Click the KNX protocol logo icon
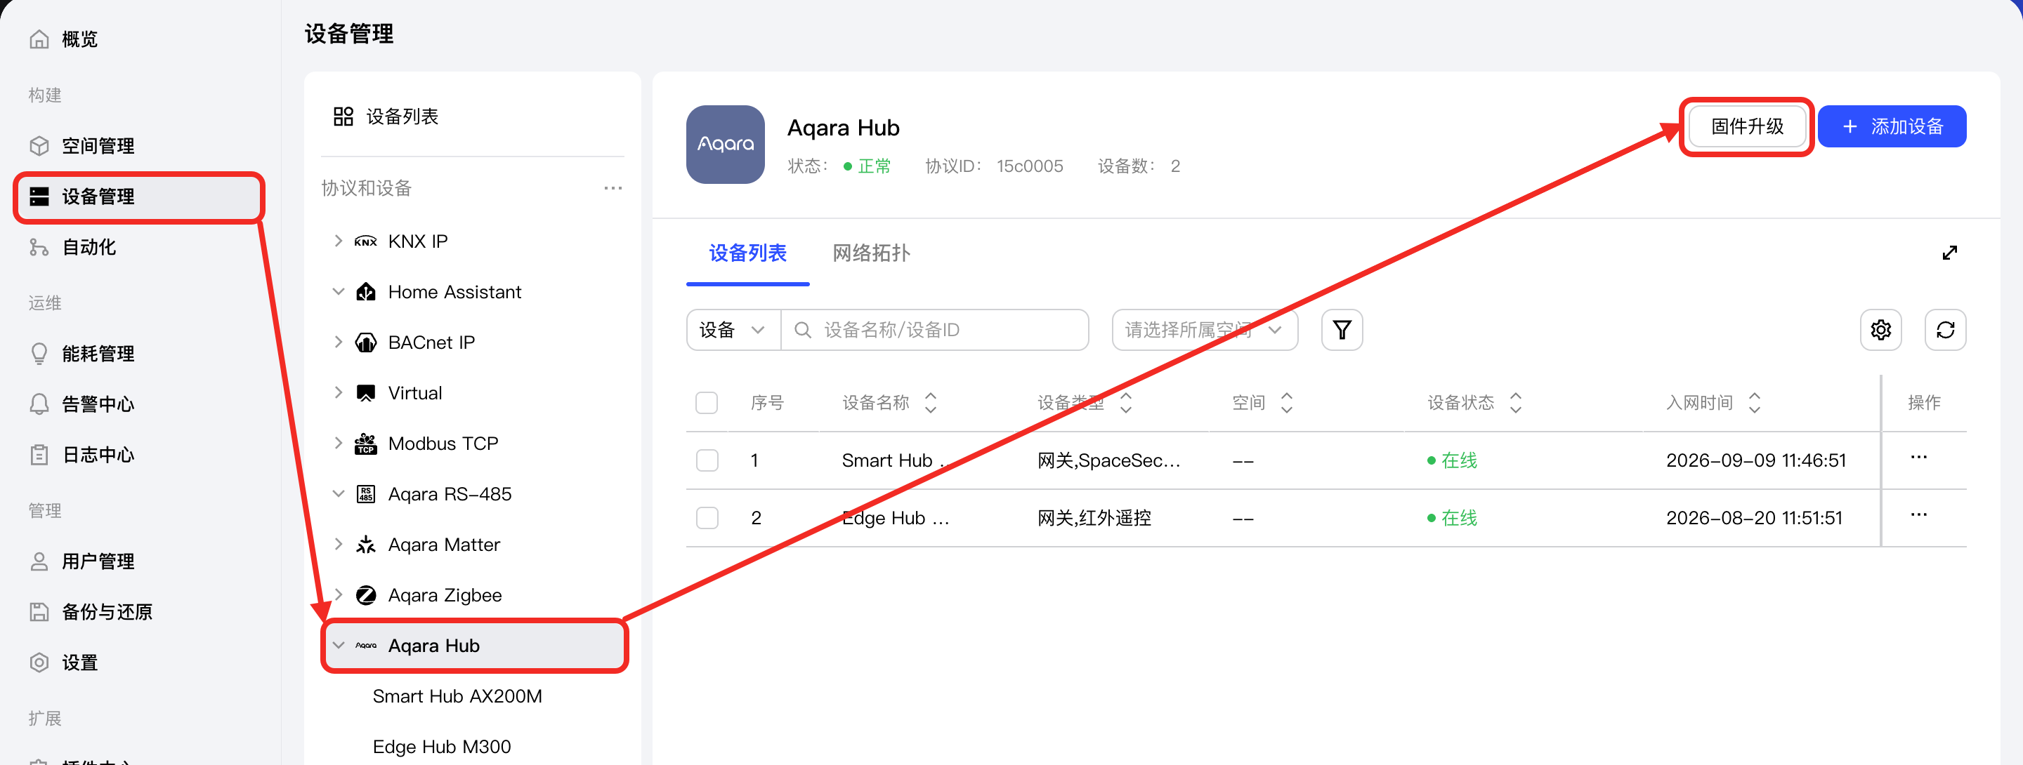The height and width of the screenshot is (765, 2023). 366,241
